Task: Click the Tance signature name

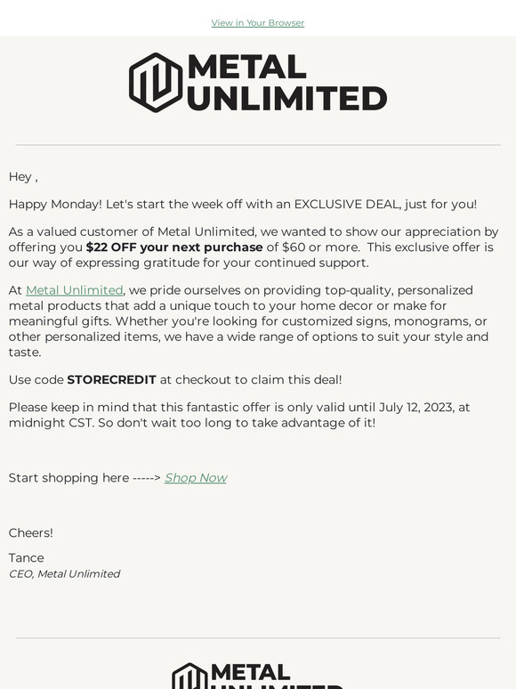Action: coord(27,558)
